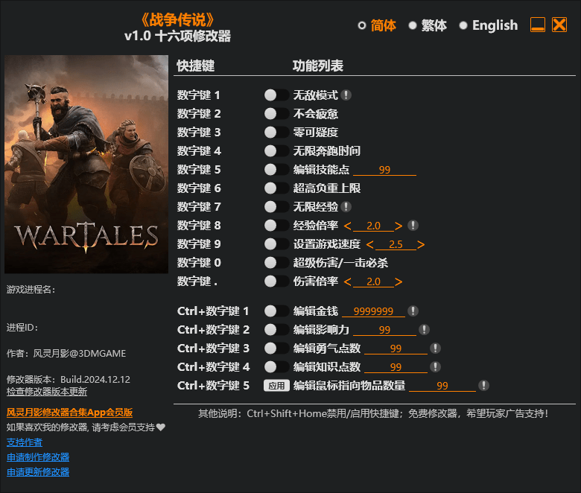Click 编辑金钱 value field 9999999
Screen dimensions: 581x493
click(373, 311)
